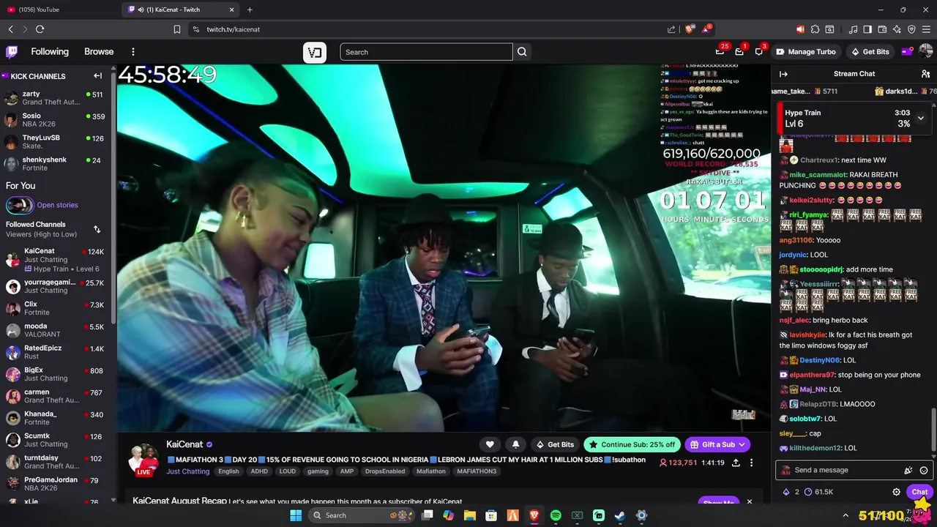The height and width of the screenshot is (527, 937).
Task: Share the KaiCenat stream
Action: [736, 463]
